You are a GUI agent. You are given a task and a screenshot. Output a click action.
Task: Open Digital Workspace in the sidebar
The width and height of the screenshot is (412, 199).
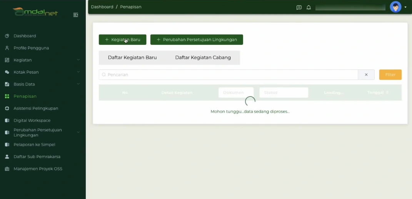[x=32, y=120]
